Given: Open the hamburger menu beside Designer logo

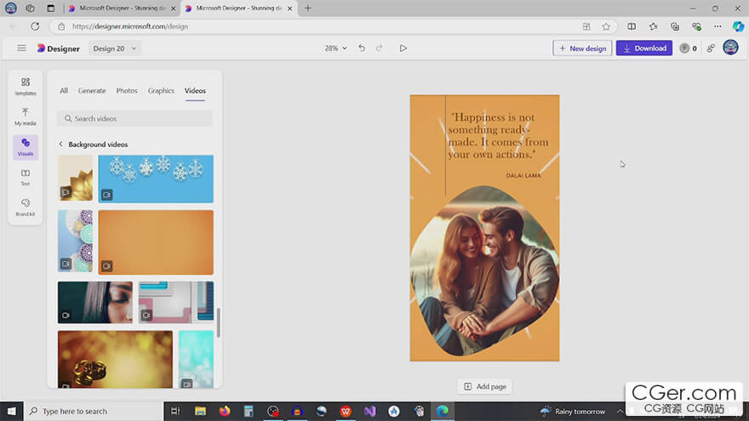Looking at the screenshot, I should [21, 48].
